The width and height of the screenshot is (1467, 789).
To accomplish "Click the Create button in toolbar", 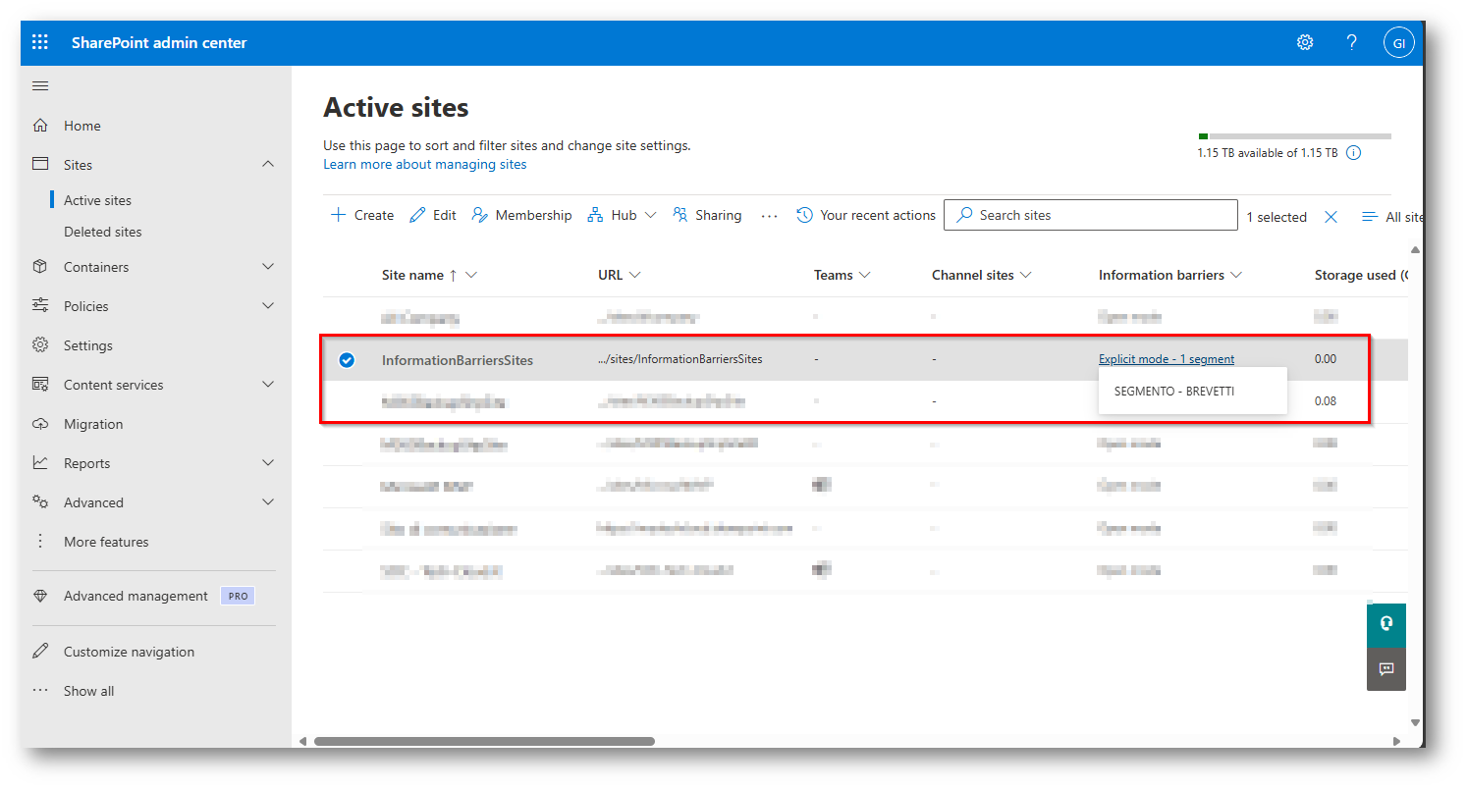I will (362, 216).
